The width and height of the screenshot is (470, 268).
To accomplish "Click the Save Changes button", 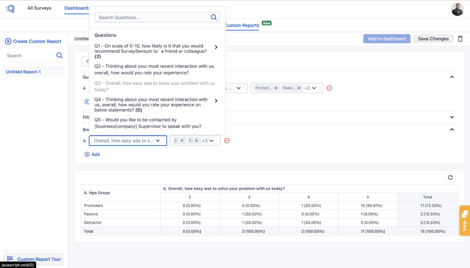I will click(x=433, y=39).
